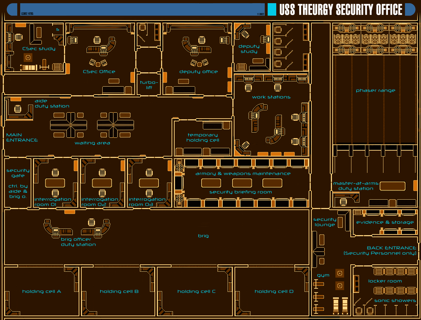This screenshot has height=320, width=421.
Task: Select the desk chair in deputy study
Action: point(246,34)
